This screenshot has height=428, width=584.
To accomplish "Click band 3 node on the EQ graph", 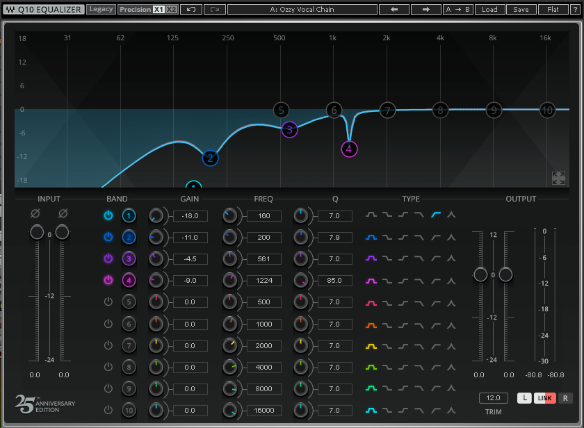I will click(x=289, y=129).
